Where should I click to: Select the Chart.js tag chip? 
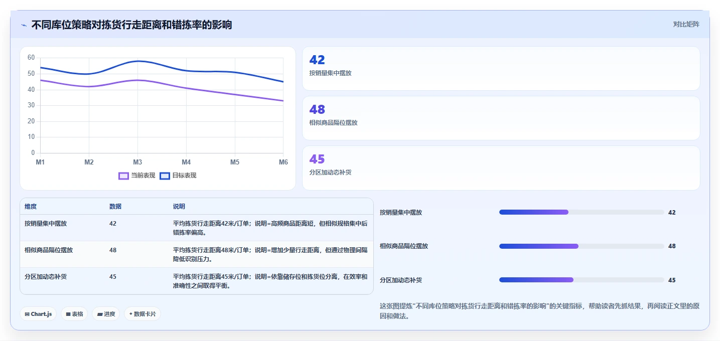(38, 314)
